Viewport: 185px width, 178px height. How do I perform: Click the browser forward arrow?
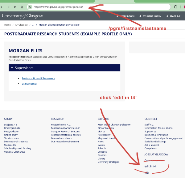tap(8, 7)
